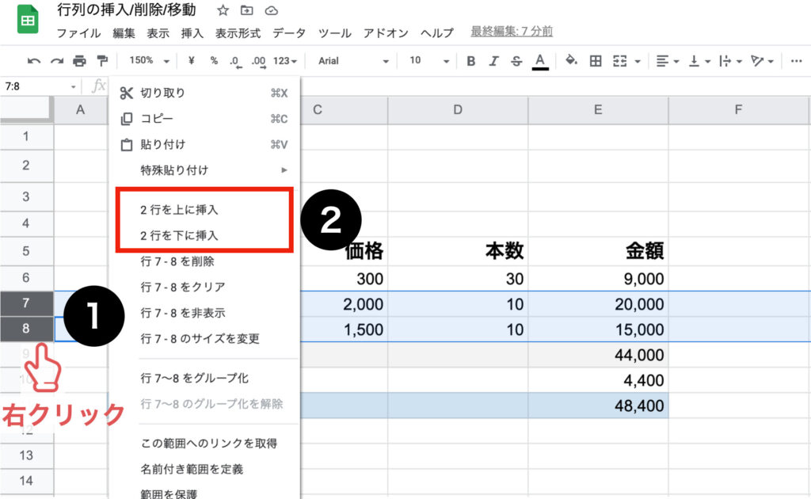Choose 行 7〜8 をグループ化
This screenshot has height=499, width=811.
pos(205,378)
